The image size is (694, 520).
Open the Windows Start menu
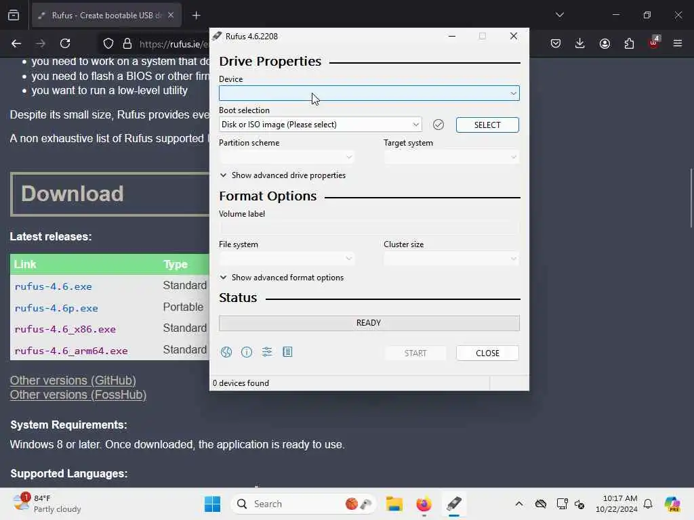click(212, 504)
